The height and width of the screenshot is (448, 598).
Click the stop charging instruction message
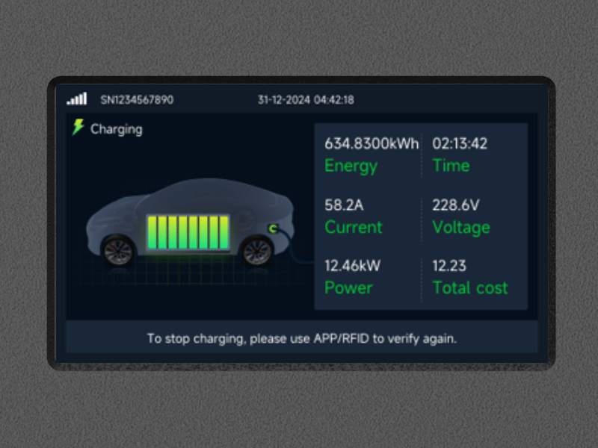[x=302, y=338]
